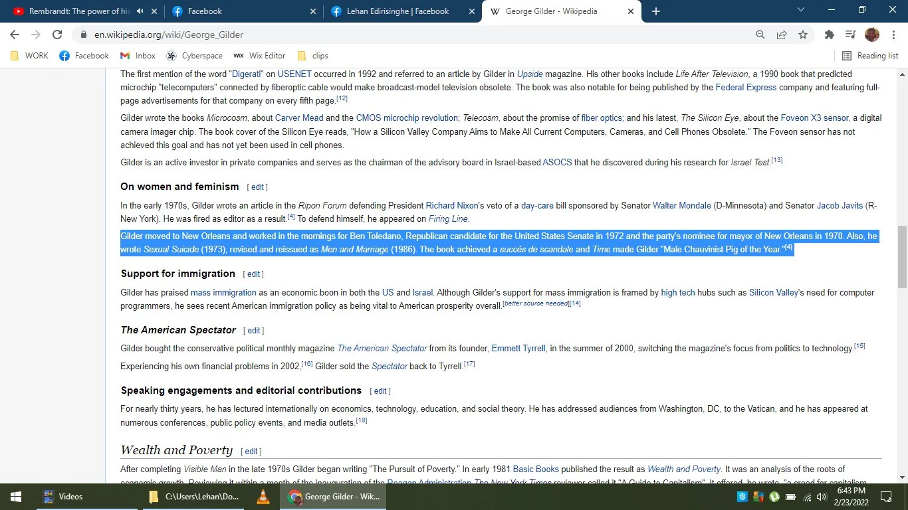Expand the tab search dropdown arrow
908x510 pixels.
click(x=801, y=10)
